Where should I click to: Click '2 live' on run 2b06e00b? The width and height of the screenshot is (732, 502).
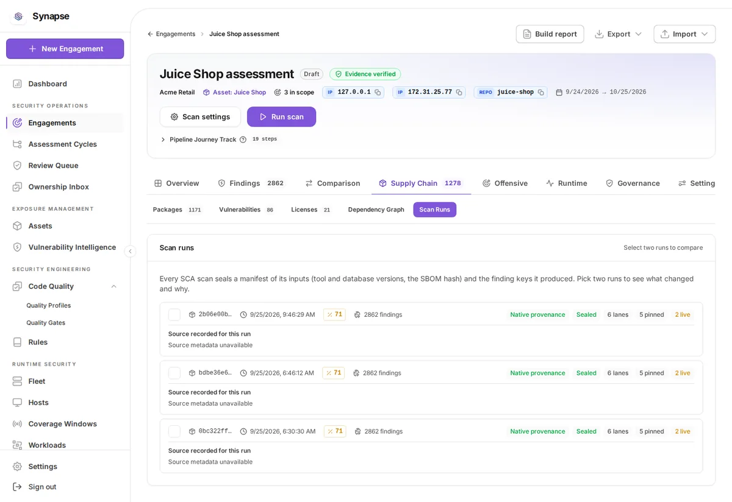(683, 315)
